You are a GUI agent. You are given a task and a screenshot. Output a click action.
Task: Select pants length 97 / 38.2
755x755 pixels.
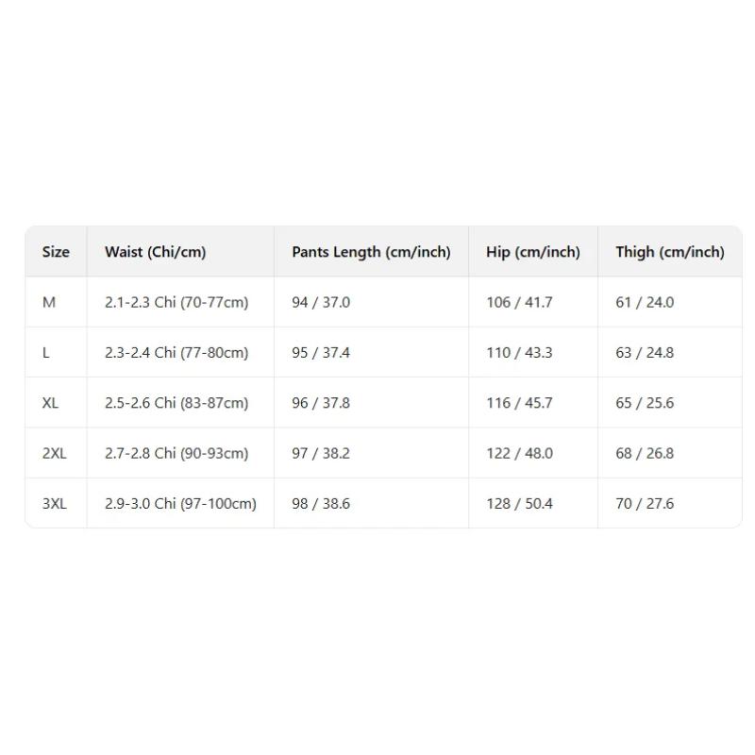click(x=321, y=453)
